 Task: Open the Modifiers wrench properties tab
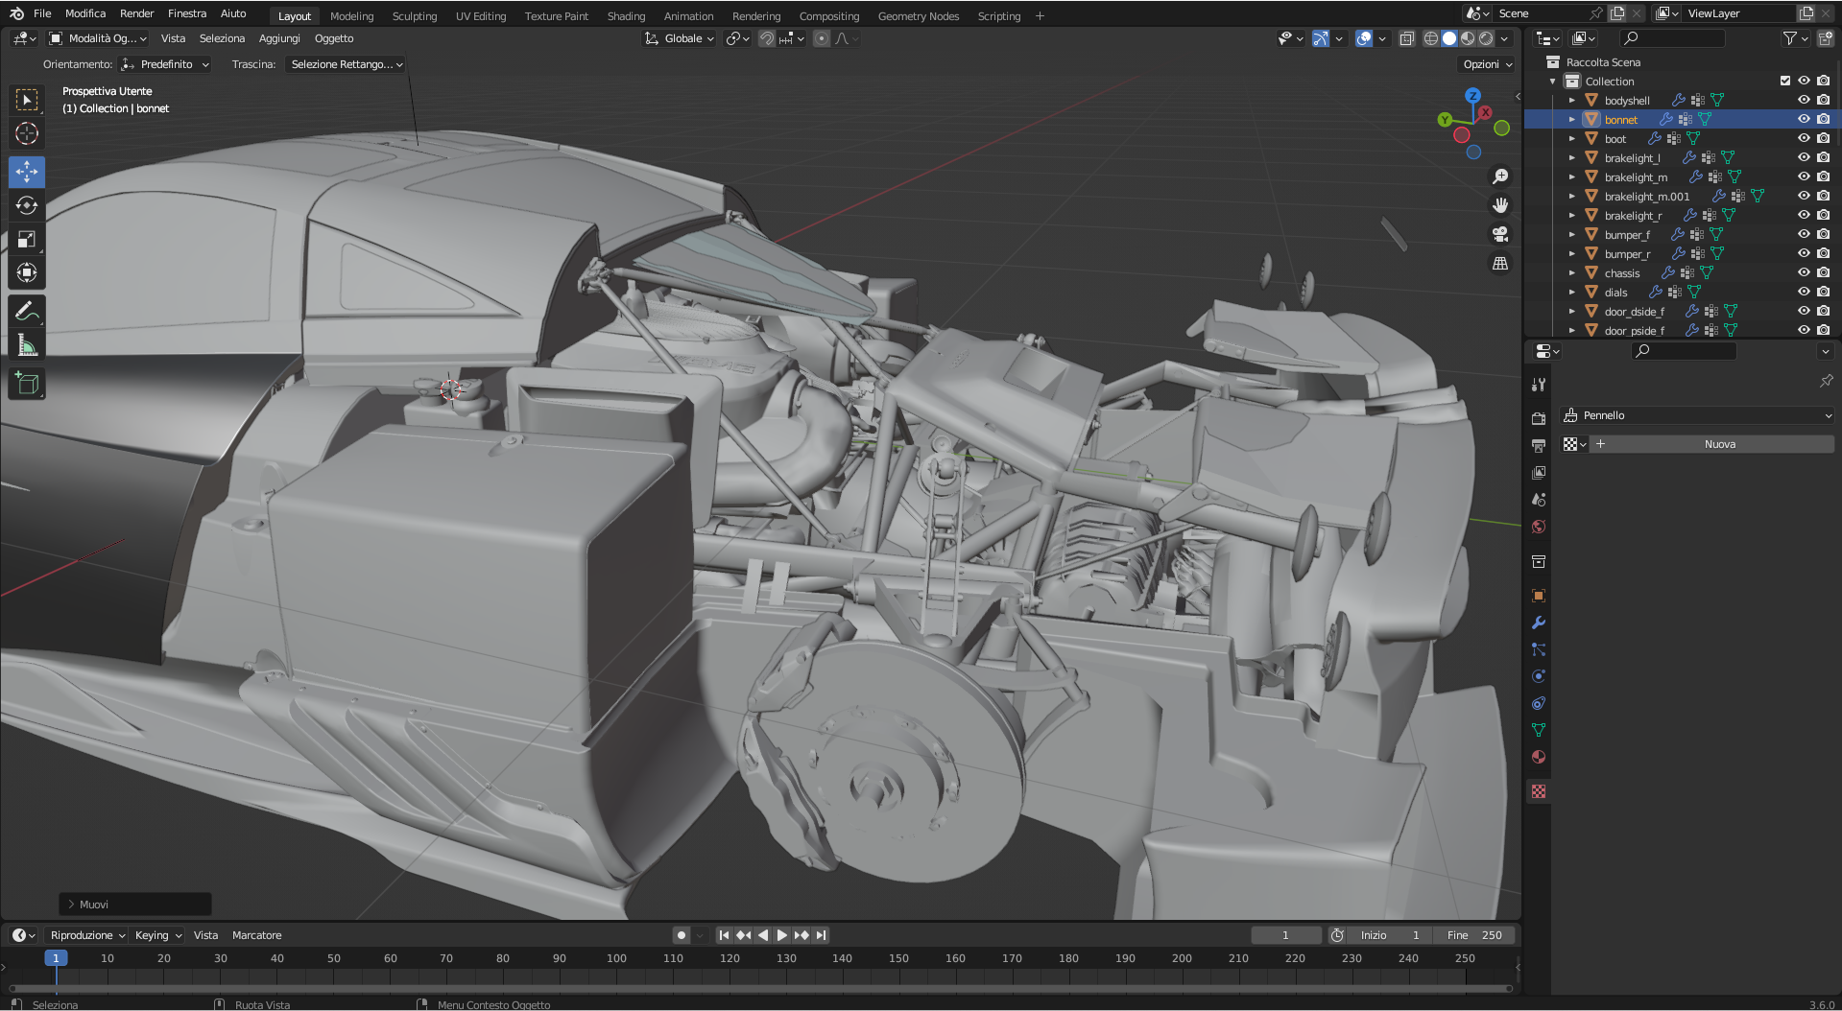point(1539,623)
